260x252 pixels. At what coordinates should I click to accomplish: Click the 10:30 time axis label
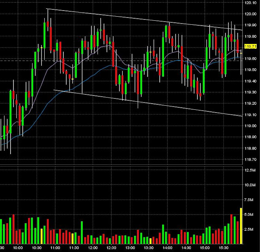[x=37, y=248]
